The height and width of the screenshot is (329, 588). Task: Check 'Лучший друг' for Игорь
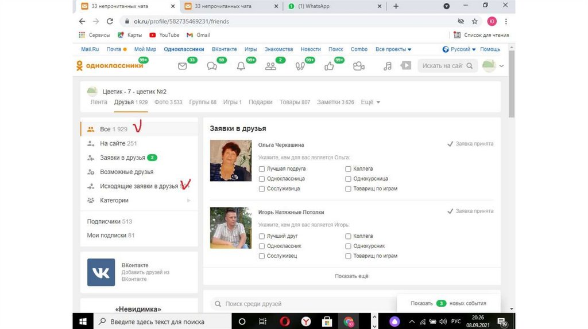(262, 236)
